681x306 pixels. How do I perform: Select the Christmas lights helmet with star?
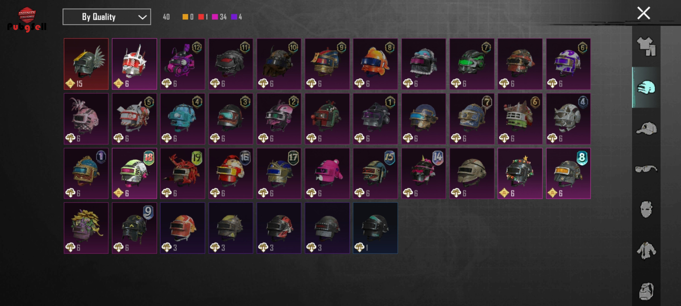pyautogui.click(x=520, y=173)
